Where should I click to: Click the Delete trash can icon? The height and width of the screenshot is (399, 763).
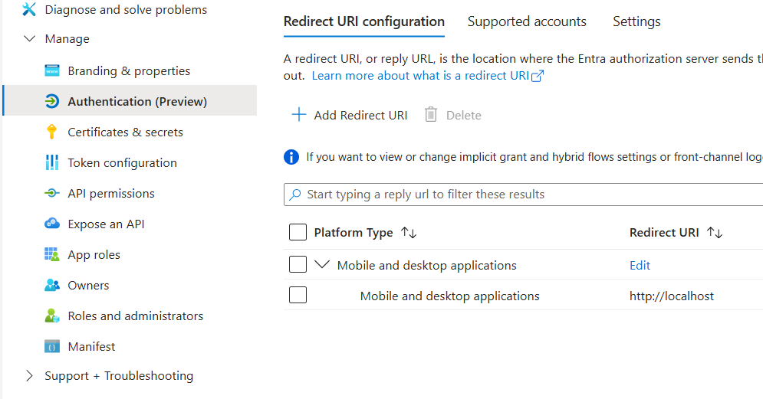coord(431,115)
